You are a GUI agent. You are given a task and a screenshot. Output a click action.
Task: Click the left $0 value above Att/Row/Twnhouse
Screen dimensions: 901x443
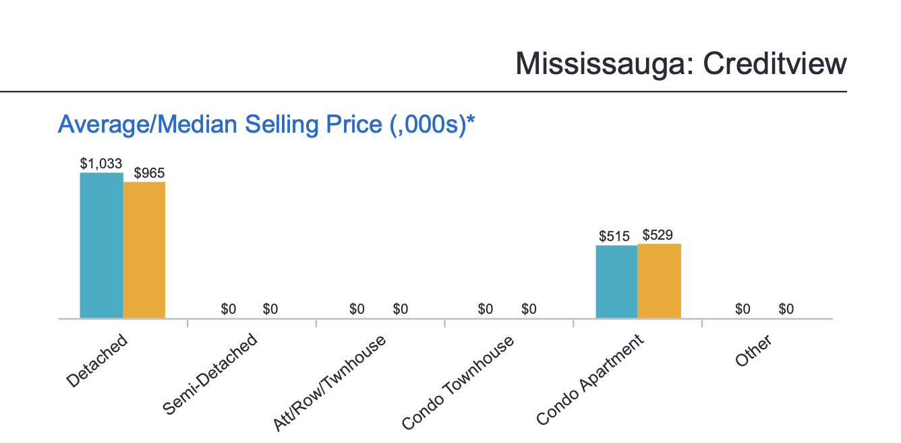357,309
